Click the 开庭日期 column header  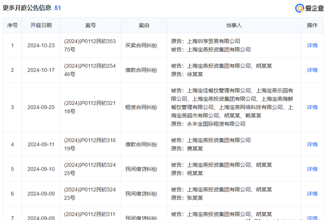point(41,25)
